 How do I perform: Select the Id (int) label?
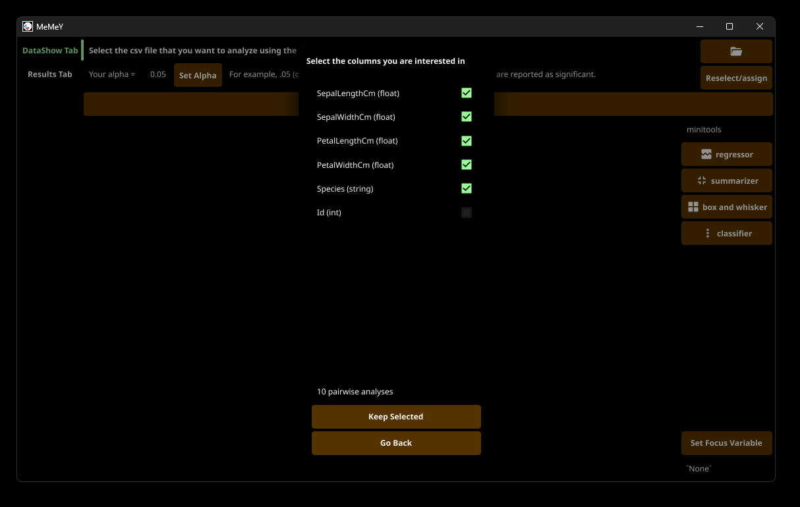[x=329, y=213]
